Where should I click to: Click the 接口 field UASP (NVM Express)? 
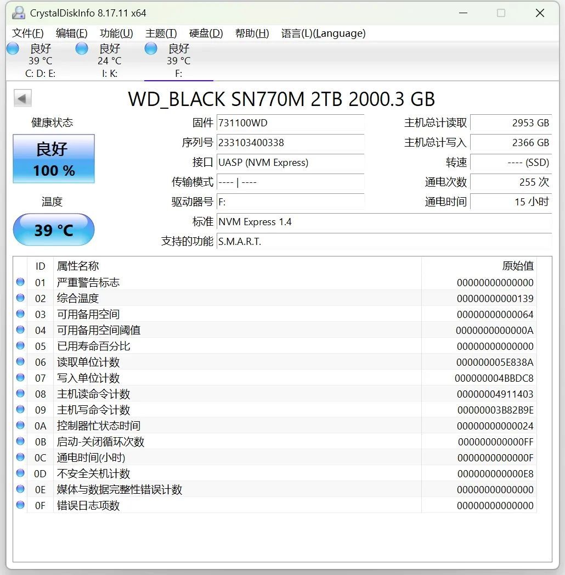click(x=290, y=162)
